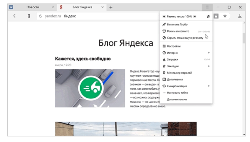Switch to the Новости tab
The image size is (250, 142).
pyautogui.click(x=32, y=7)
